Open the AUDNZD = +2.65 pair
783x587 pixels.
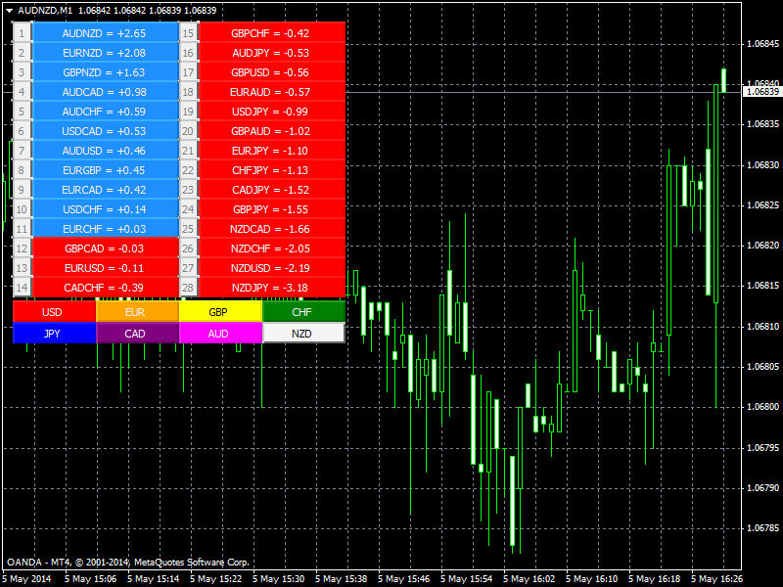105,33
